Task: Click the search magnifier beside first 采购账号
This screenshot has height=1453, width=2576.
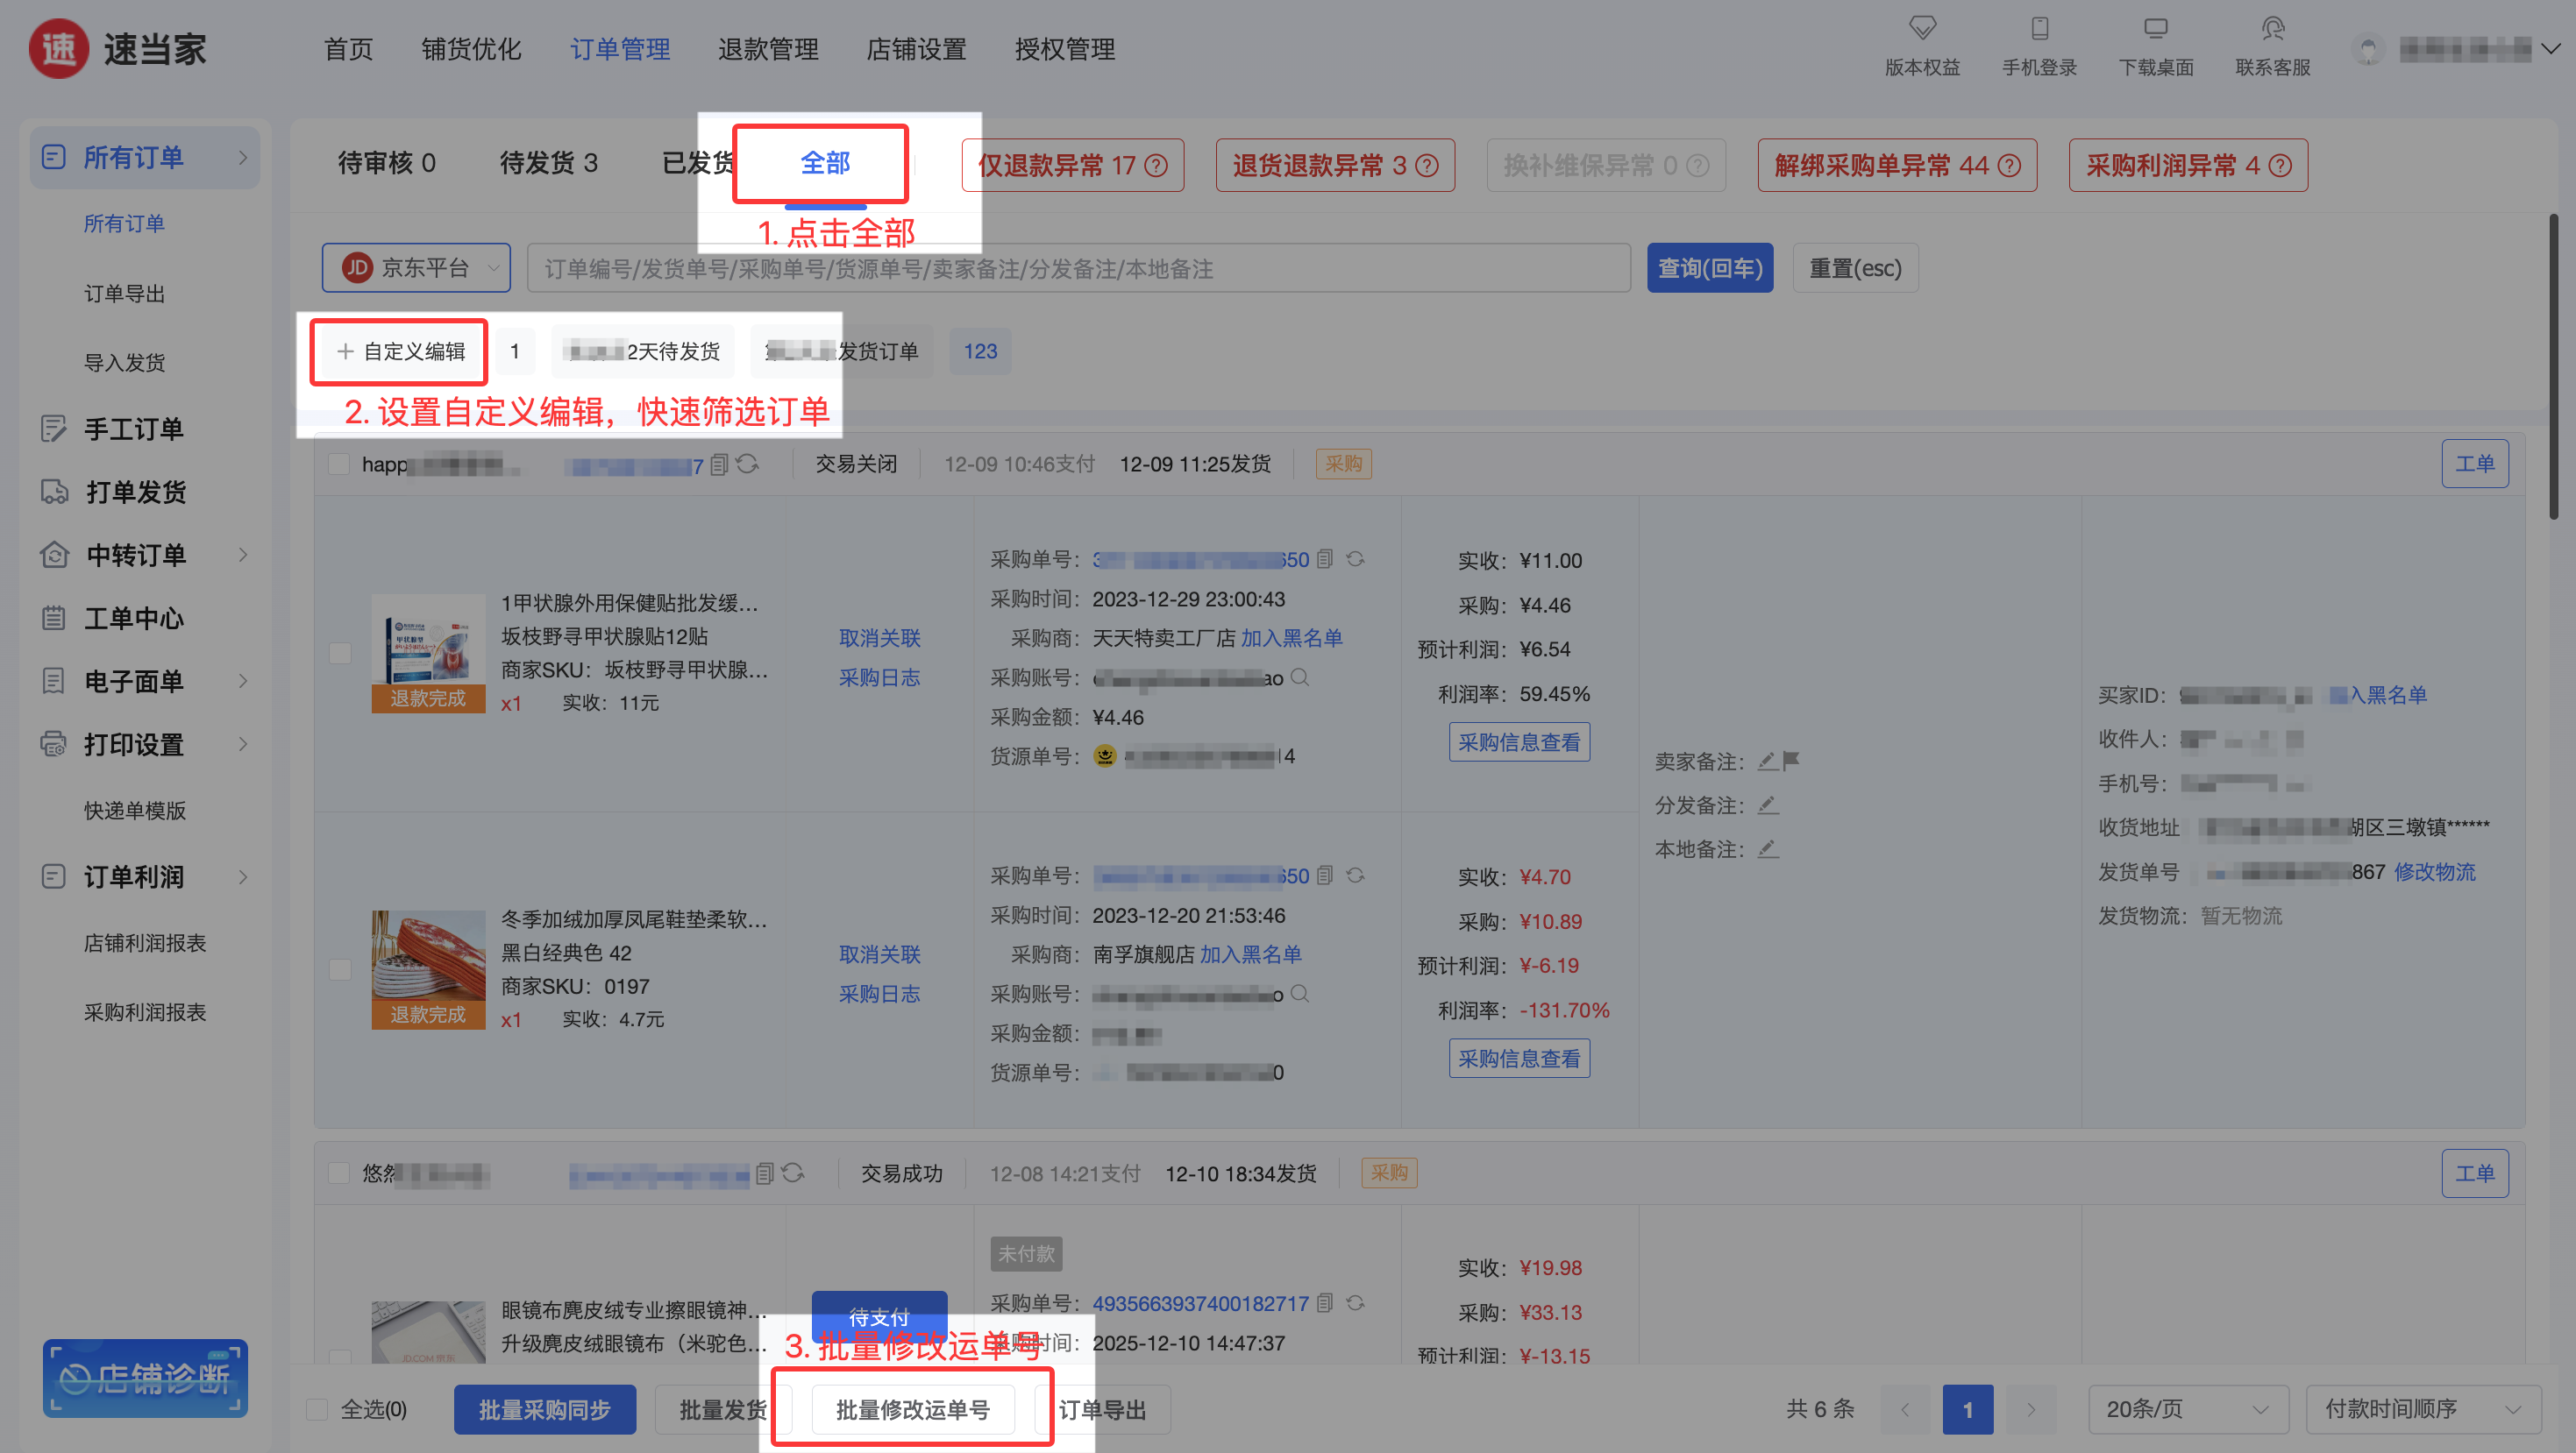Action: tap(1300, 677)
